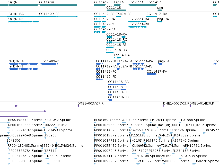Viewport: 219px width, 165px height.
Task: Click the Tsp2A-PB protein label
Action: pyautogui.click(x=124, y=66)
